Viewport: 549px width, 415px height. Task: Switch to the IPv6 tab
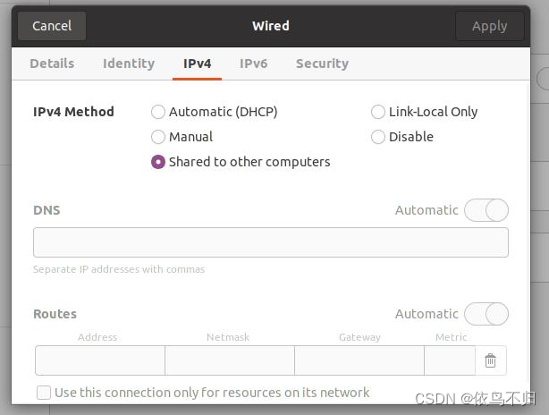pos(254,64)
